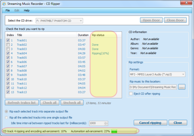The image size is (194, 136).
Task: Select the Track13 title text
Action: pyautogui.click(x=22, y=92)
